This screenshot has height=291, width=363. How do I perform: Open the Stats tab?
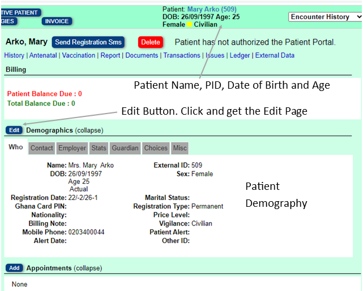tap(99, 148)
